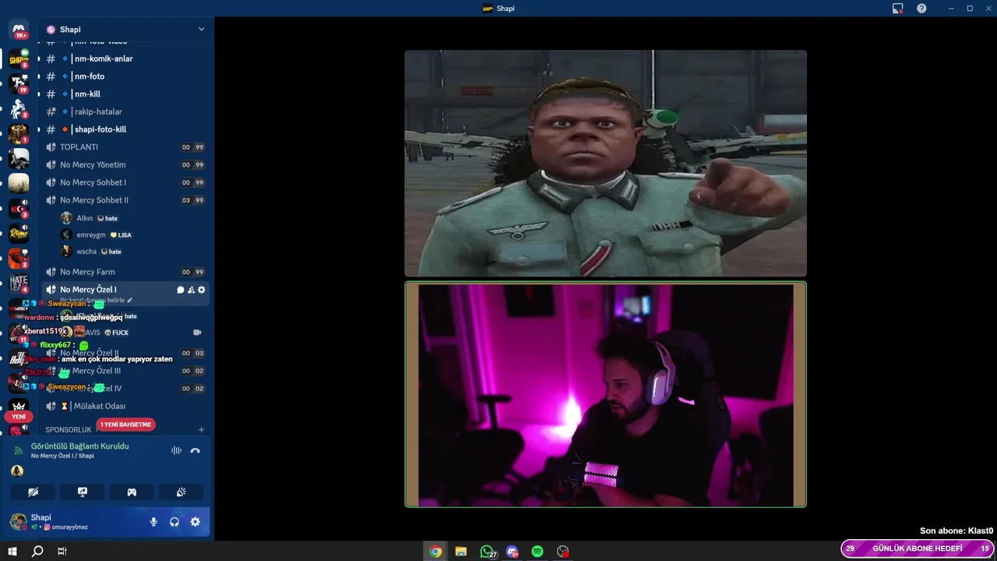Open the Help question mark icon
The height and width of the screenshot is (561, 997).
[921, 9]
